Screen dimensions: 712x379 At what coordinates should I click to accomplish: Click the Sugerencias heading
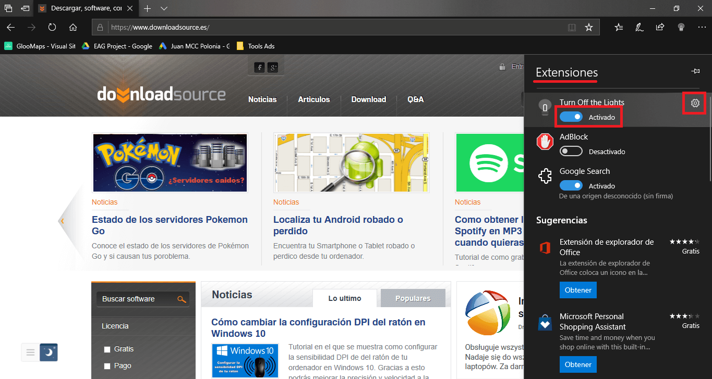[562, 220]
